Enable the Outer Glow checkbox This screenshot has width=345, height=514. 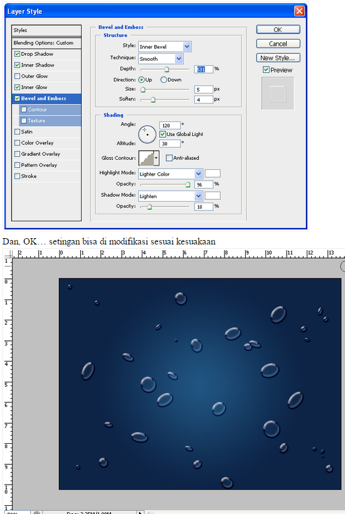(x=18, y=76)
